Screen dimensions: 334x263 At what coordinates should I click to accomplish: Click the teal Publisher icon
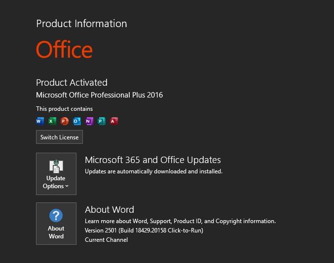point(102,121)
